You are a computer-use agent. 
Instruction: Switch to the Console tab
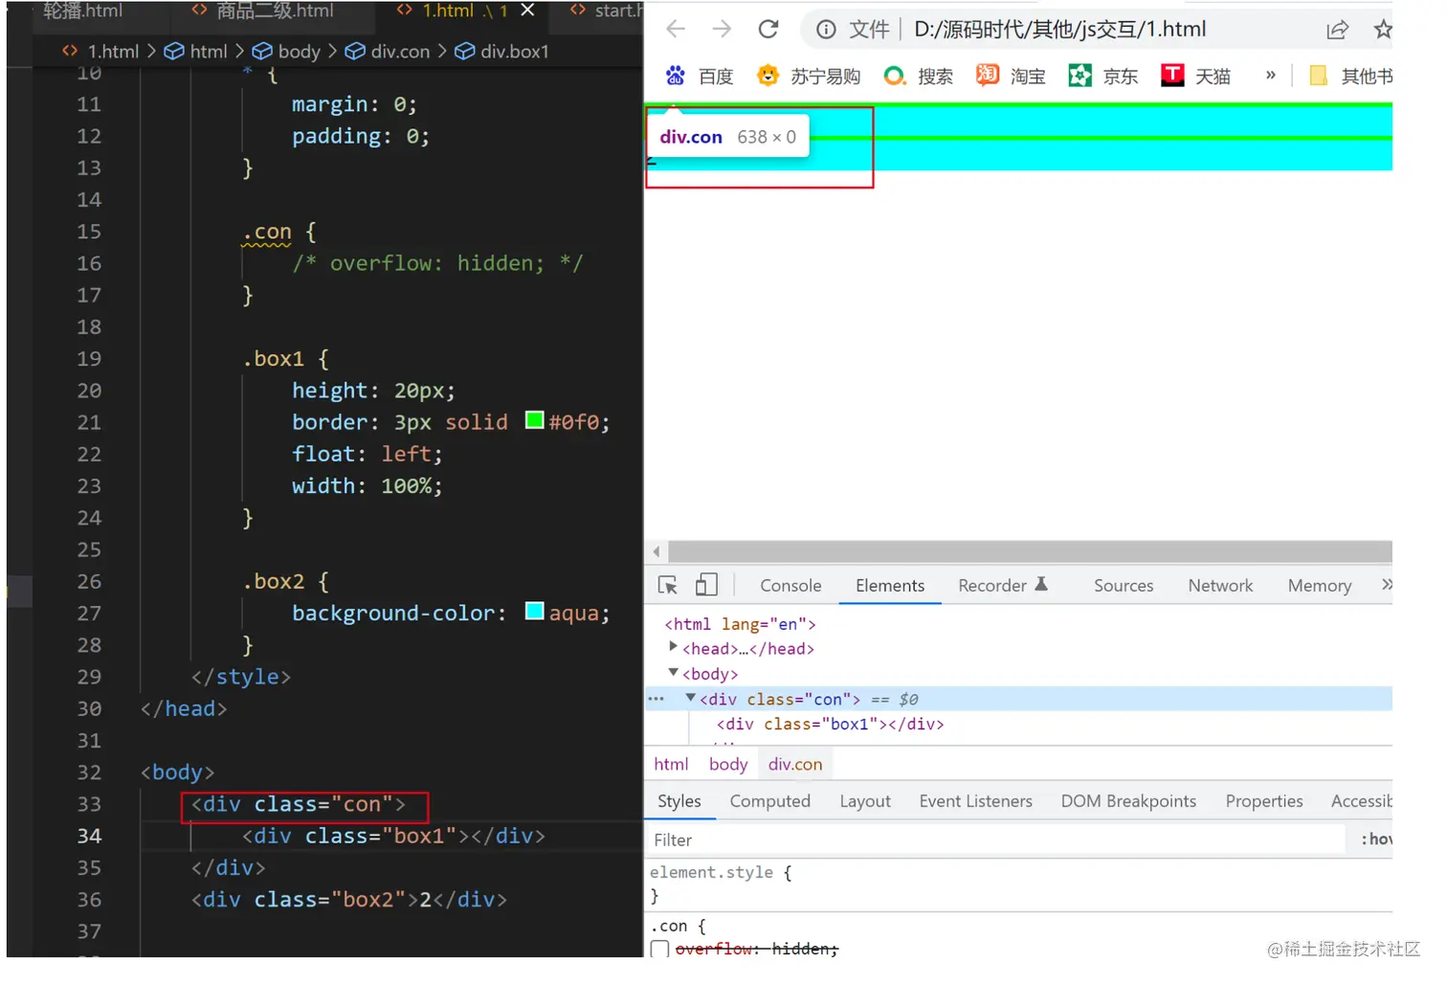click(790, 586)
